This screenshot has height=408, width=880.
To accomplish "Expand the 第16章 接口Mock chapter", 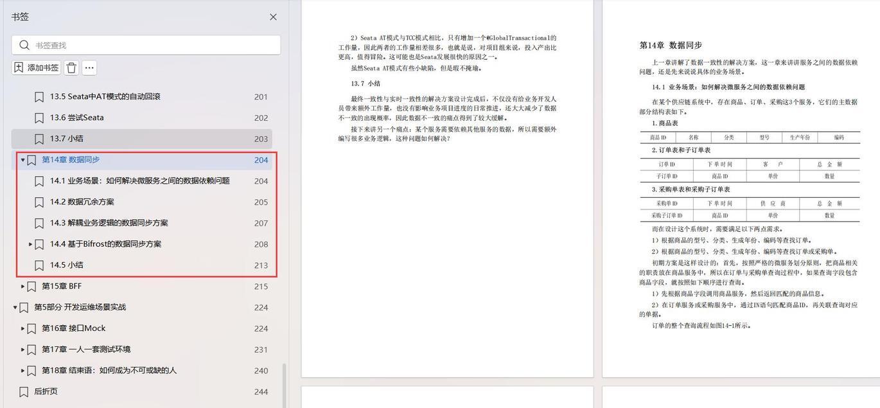I will (x=22, y=329).
